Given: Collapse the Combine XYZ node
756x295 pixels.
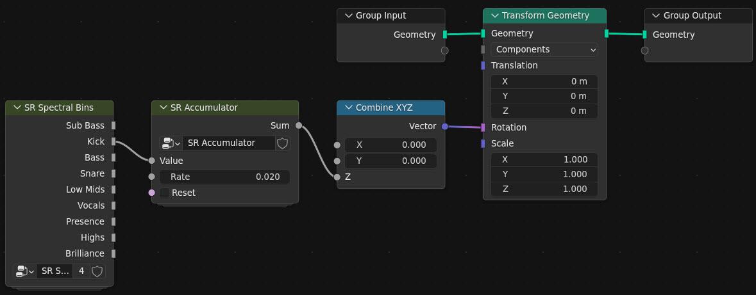Looking at the screenshot, I should [x=349, y=108].
